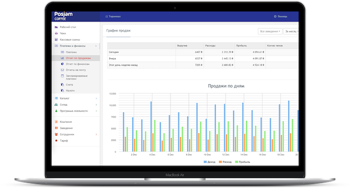350x188 pixels.
Task: Click the Компания orange icon
Action: click(56, 121)
